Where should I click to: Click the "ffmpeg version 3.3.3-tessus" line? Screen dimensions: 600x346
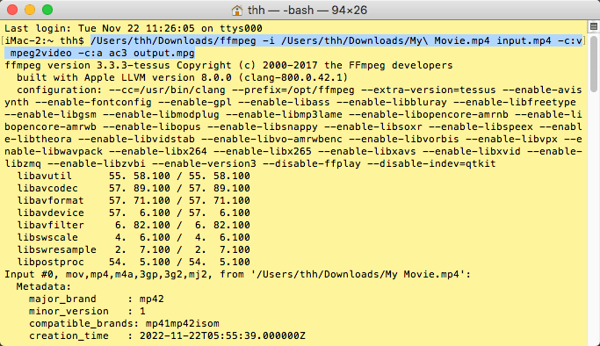[228, 65]
